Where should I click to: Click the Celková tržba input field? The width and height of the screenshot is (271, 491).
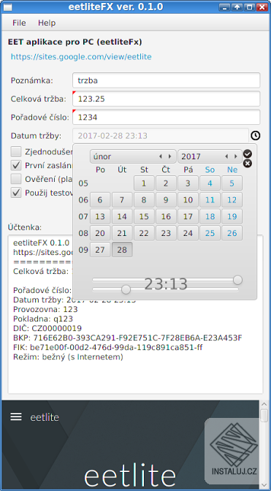(x=166, y=99)
